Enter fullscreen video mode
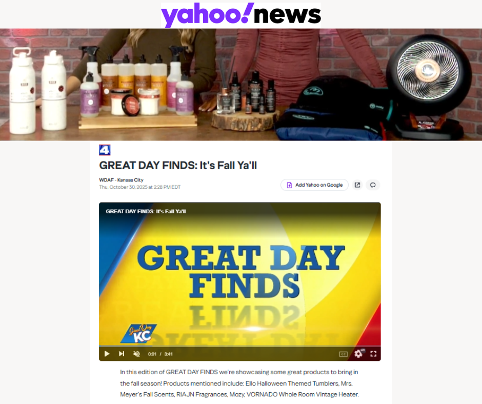 (373, 354)
